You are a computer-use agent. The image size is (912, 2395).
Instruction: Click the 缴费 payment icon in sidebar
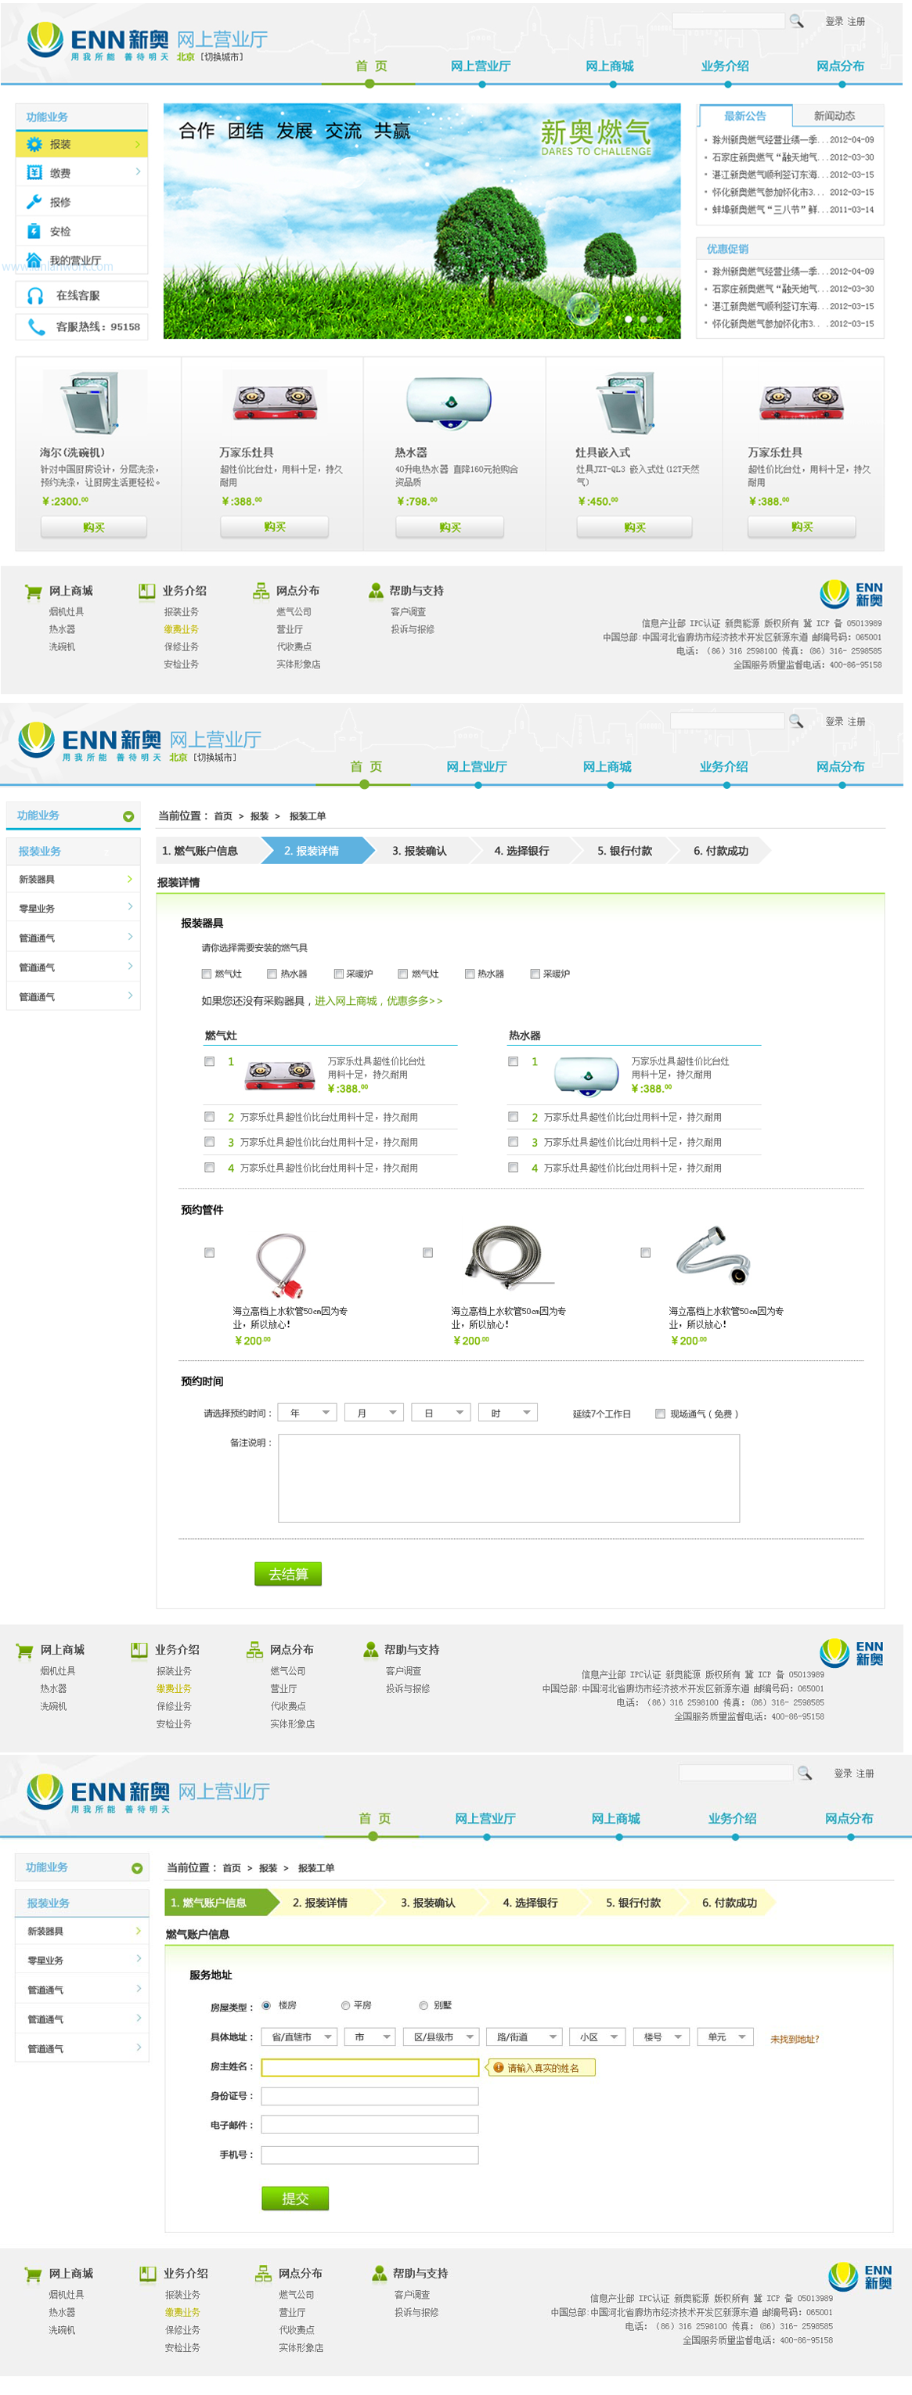pyautogui.click(x=34, y=173)
